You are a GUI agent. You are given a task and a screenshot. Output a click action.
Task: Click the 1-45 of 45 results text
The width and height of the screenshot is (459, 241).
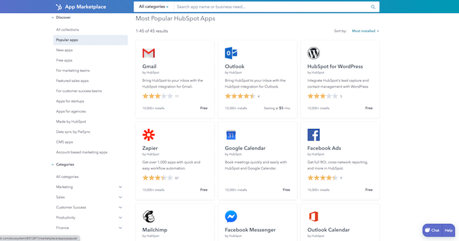click(151, 31)
